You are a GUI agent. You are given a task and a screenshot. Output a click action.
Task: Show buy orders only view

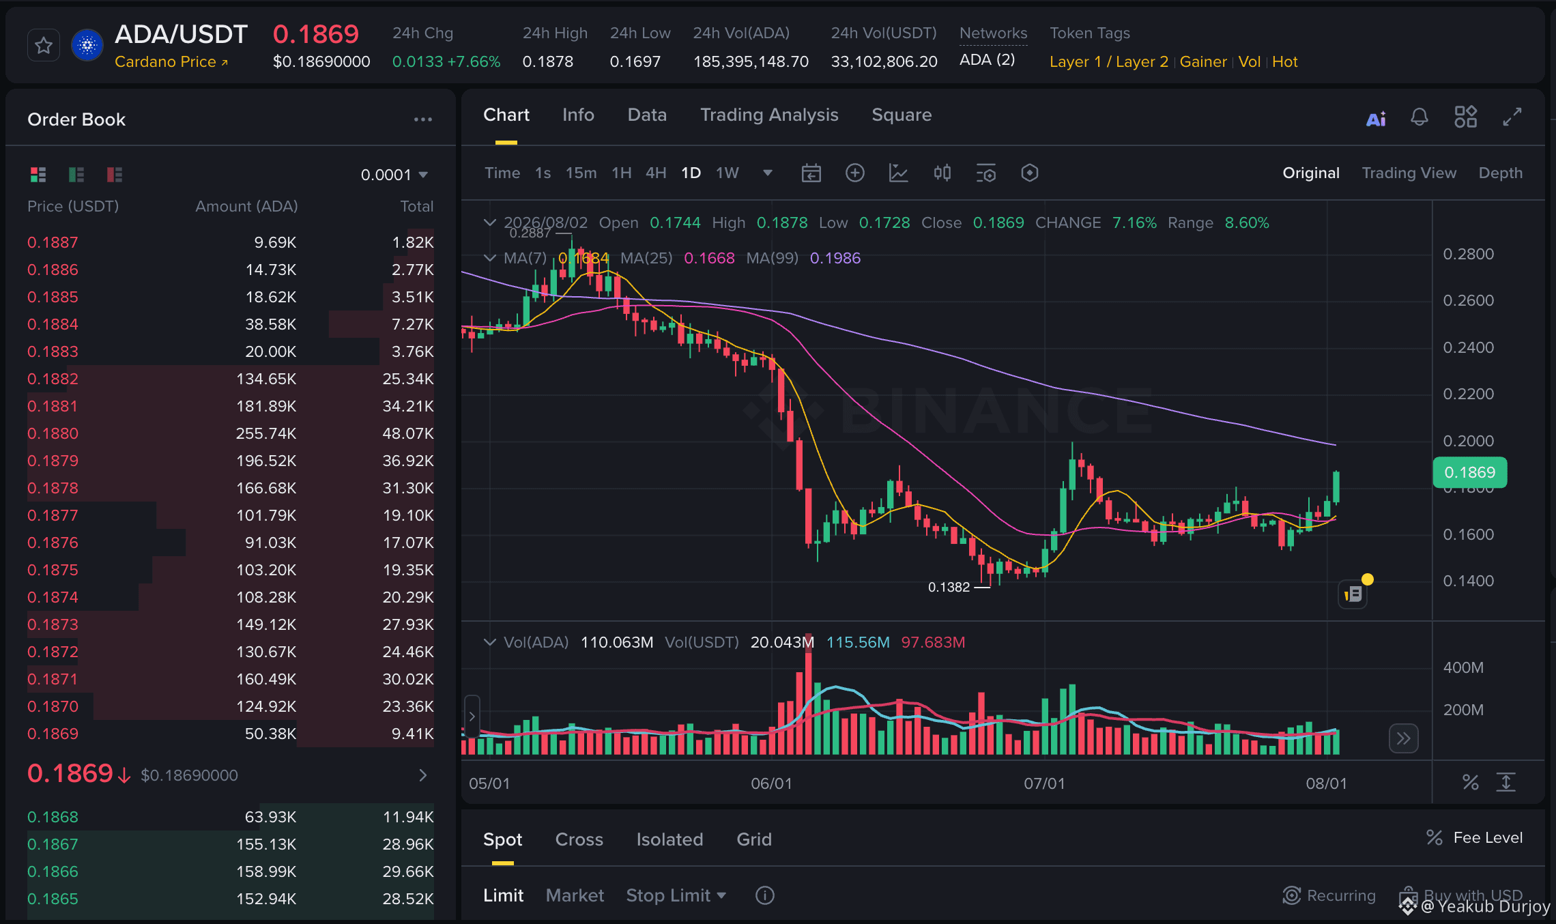(76, 175)
